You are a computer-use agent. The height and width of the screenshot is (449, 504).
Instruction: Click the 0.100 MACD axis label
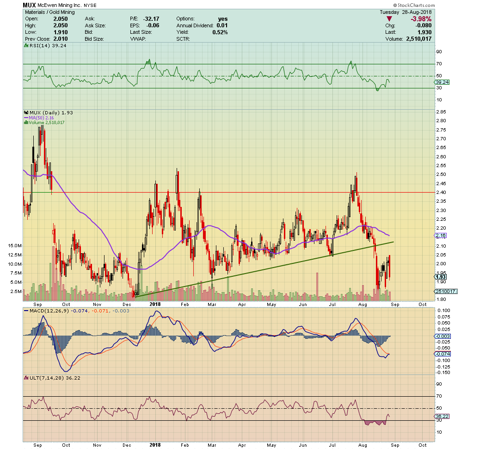click(443, 311)
